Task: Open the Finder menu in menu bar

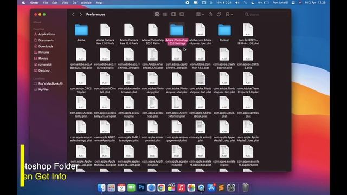Action: click(34, 3)
